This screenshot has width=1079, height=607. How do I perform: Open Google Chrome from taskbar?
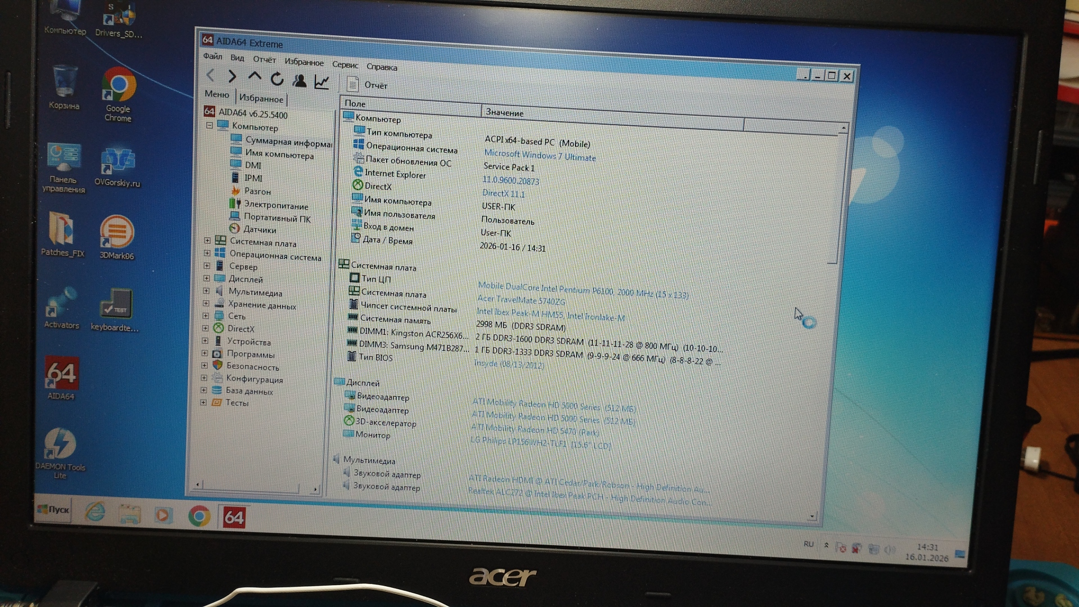(199, 516)
